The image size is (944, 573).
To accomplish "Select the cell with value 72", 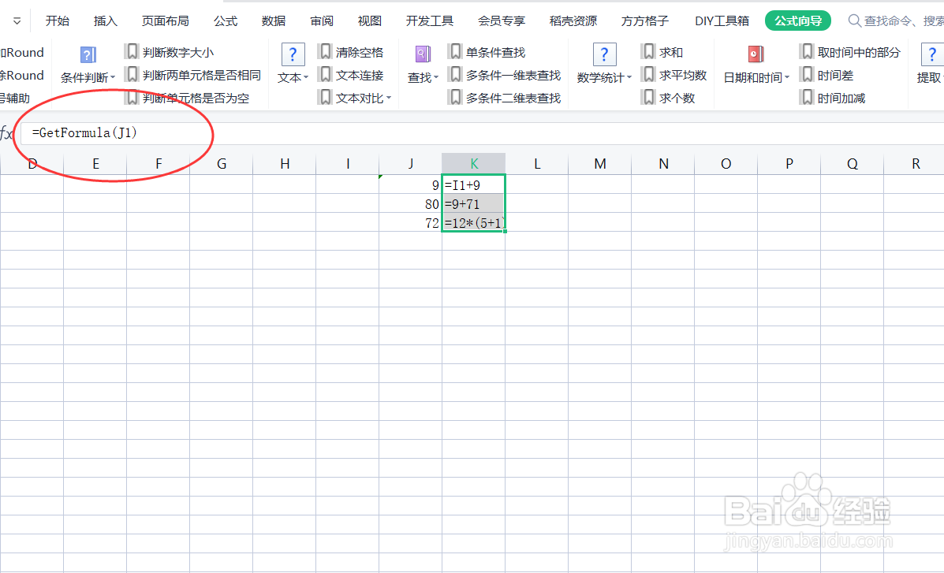I will 411,223.
